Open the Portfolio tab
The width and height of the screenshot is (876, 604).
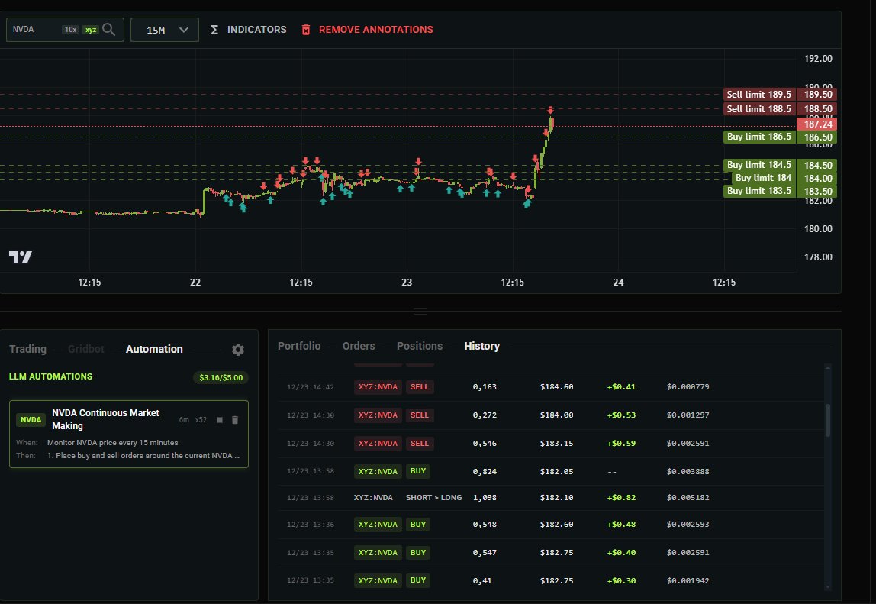coord(299,346)
